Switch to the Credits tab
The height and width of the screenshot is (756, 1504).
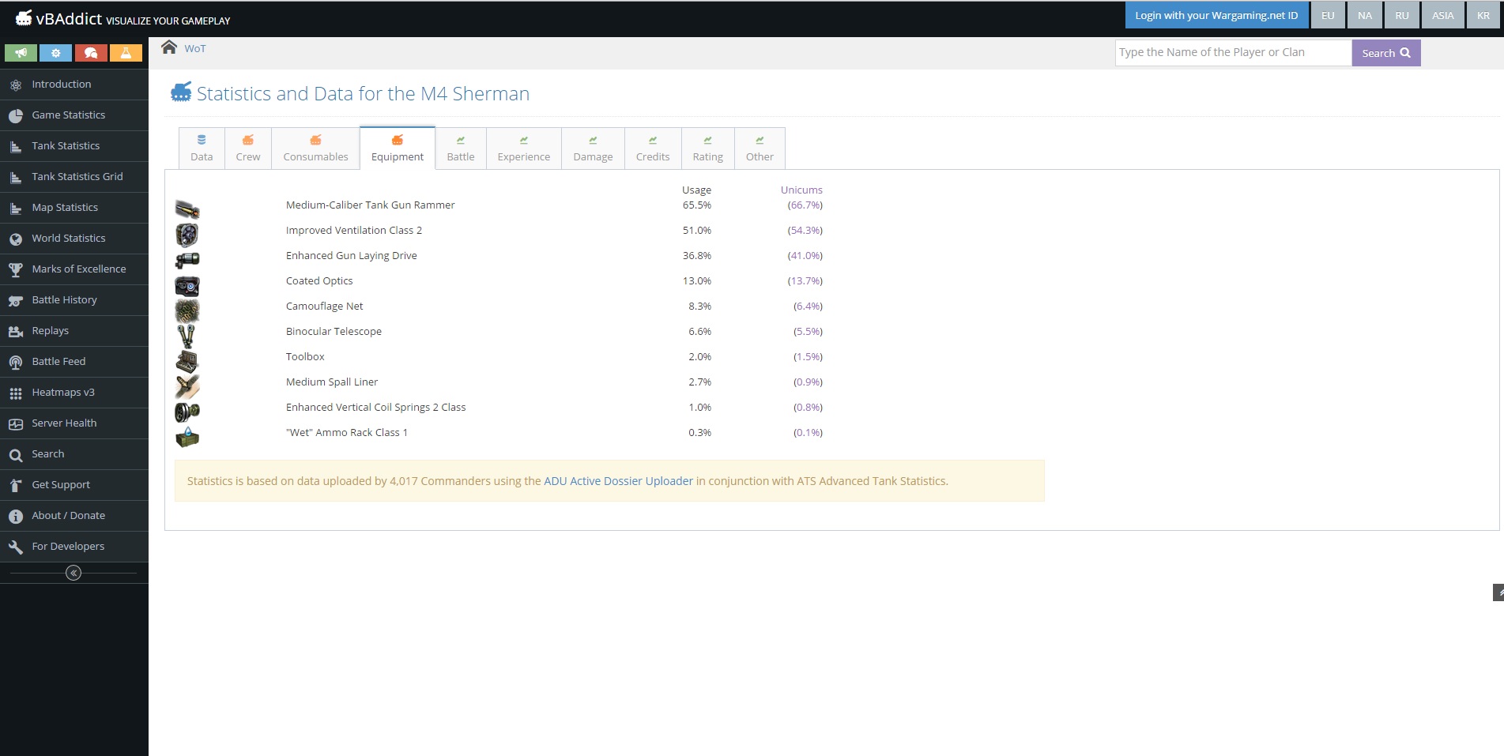coord(653,149)
